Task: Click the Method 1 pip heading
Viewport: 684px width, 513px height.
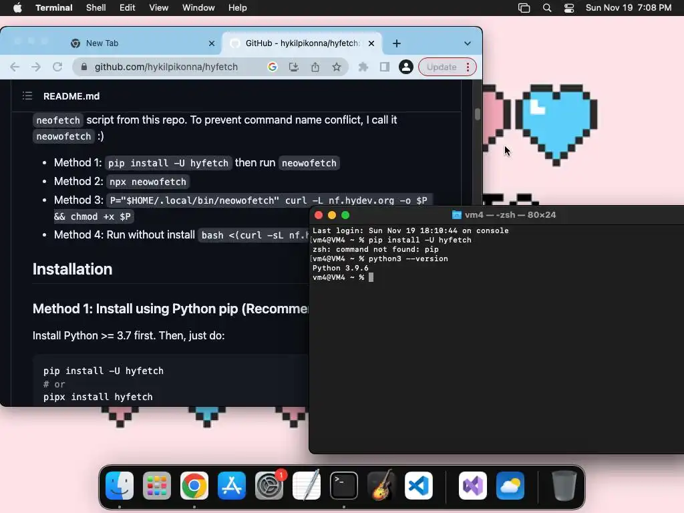Action: 170,309
